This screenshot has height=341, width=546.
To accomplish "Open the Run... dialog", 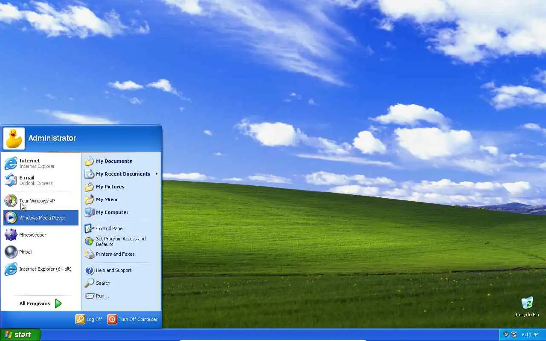I will point(122,296).
